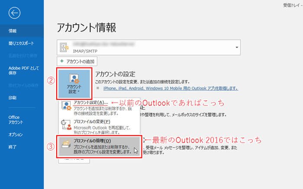This screenshot has width=303, height=189.
Task: Click the IMAP/SMTP account type label
Action: click(x=85, y=51)
